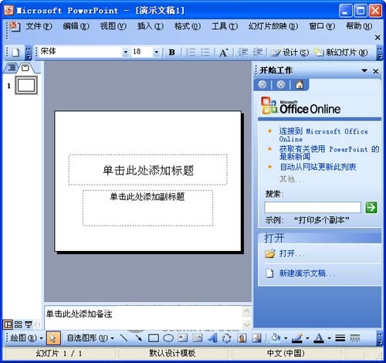Close the document with the menu-bar X

click(x=378, y=38)
